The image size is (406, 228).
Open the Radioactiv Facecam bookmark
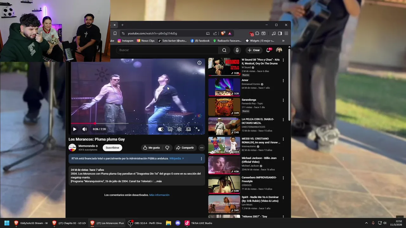click(x=227, y=41)
